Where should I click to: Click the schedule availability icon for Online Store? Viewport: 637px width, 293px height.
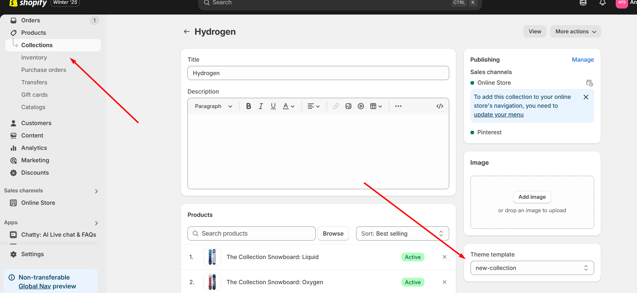(x=590, y=83)
